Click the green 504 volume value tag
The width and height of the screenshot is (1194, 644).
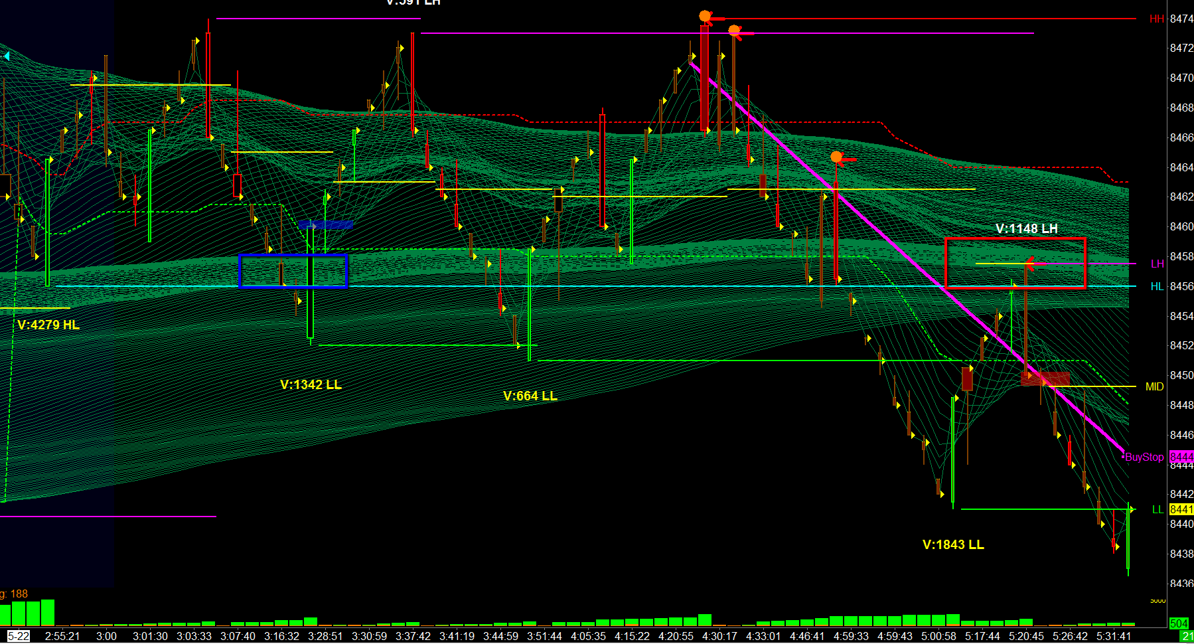point(1179,623)
